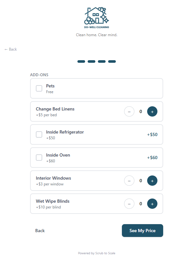Select the Inside Oven checkbox
Image resolution: width=191 pixels, height=260 pixels.
(39, 158)
